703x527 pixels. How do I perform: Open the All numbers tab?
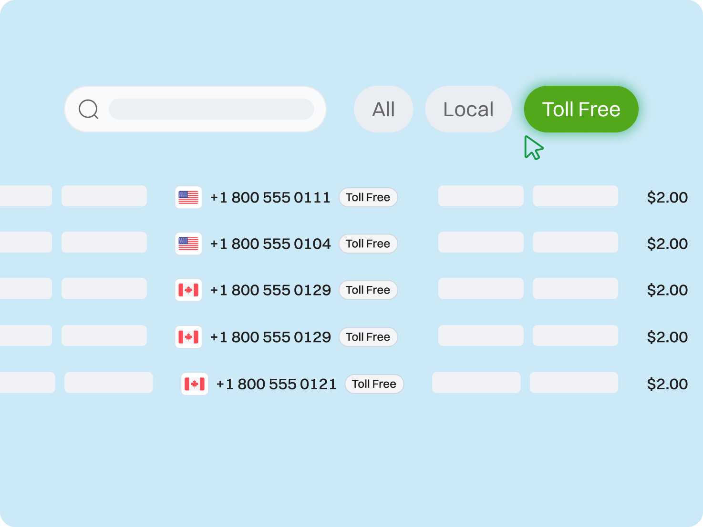(383, 109)
